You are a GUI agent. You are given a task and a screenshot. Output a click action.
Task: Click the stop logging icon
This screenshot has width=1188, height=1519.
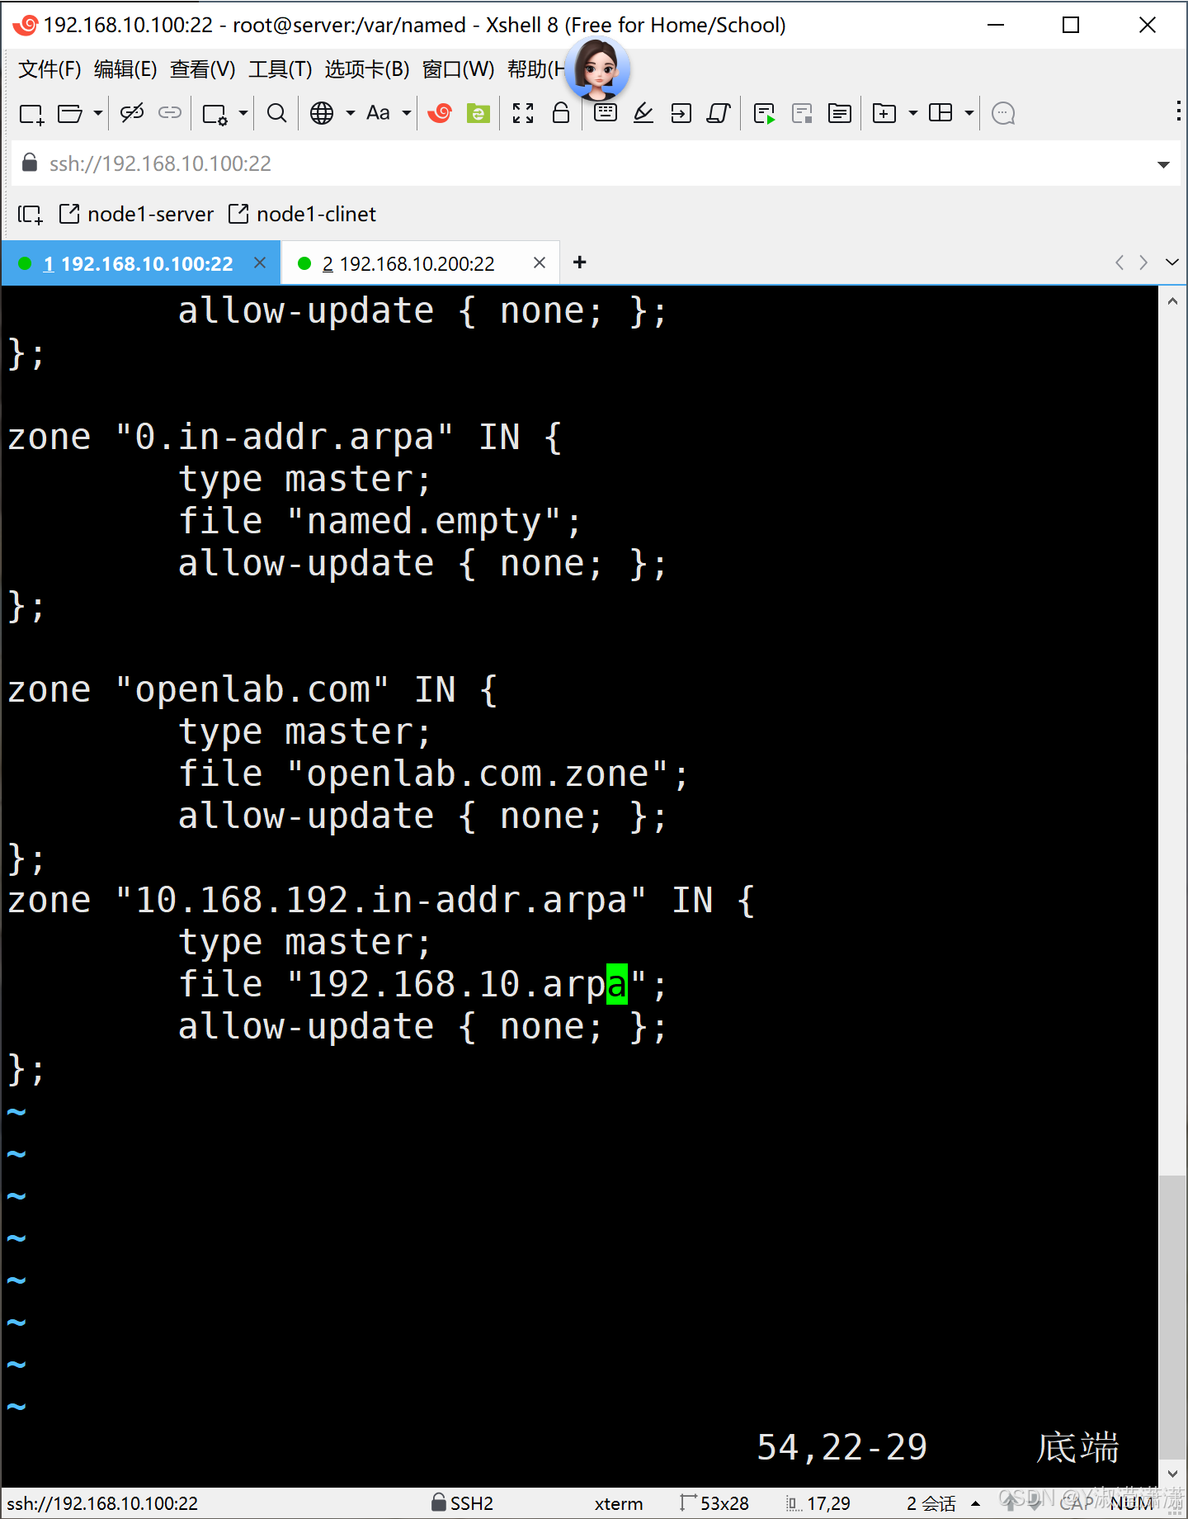(x=802, y=113)
